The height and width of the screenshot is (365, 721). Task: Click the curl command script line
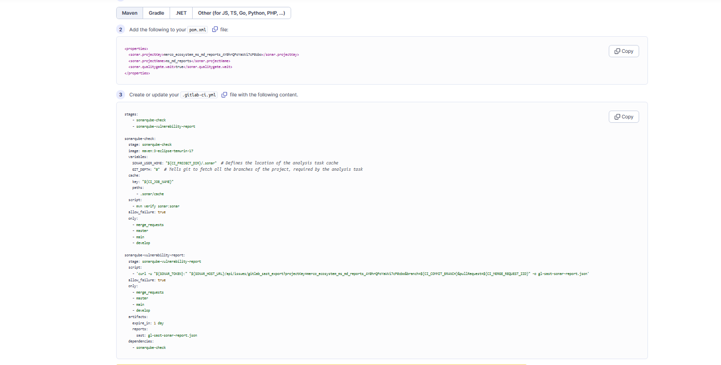pos(361,274)
